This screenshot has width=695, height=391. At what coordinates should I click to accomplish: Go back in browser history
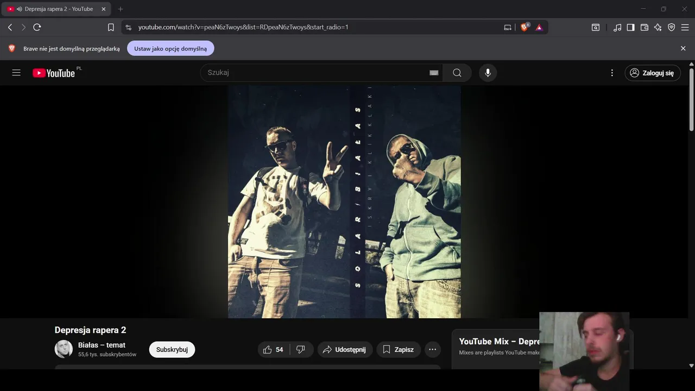click(x=10, y=27)
